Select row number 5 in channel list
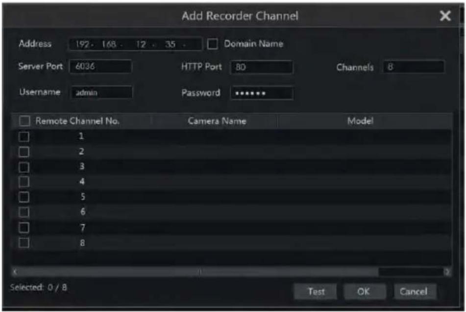This screenshot has height=312, width=466. point(231,197)
